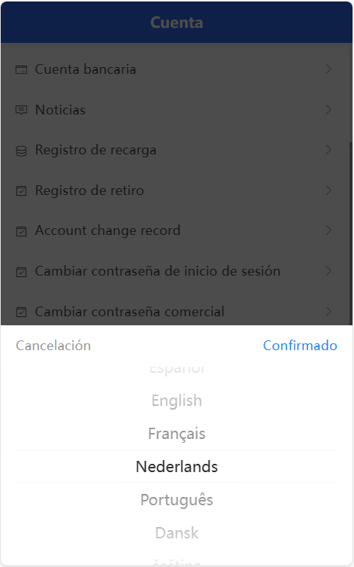Click the Noticias message icon
Screen dimensions: 354x567
point(21,110)
